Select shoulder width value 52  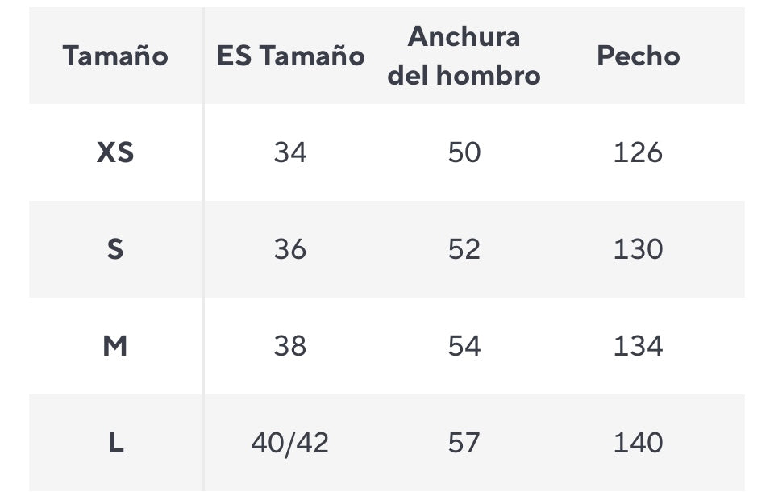click(464, 249)
